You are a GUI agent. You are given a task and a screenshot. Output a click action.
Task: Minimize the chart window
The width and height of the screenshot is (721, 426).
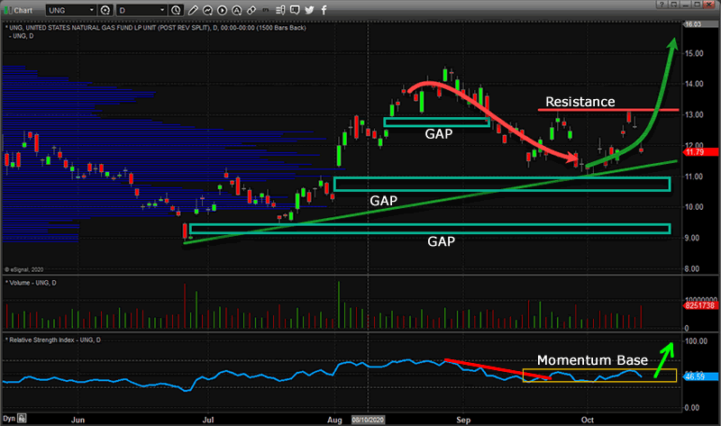[686, 5]
